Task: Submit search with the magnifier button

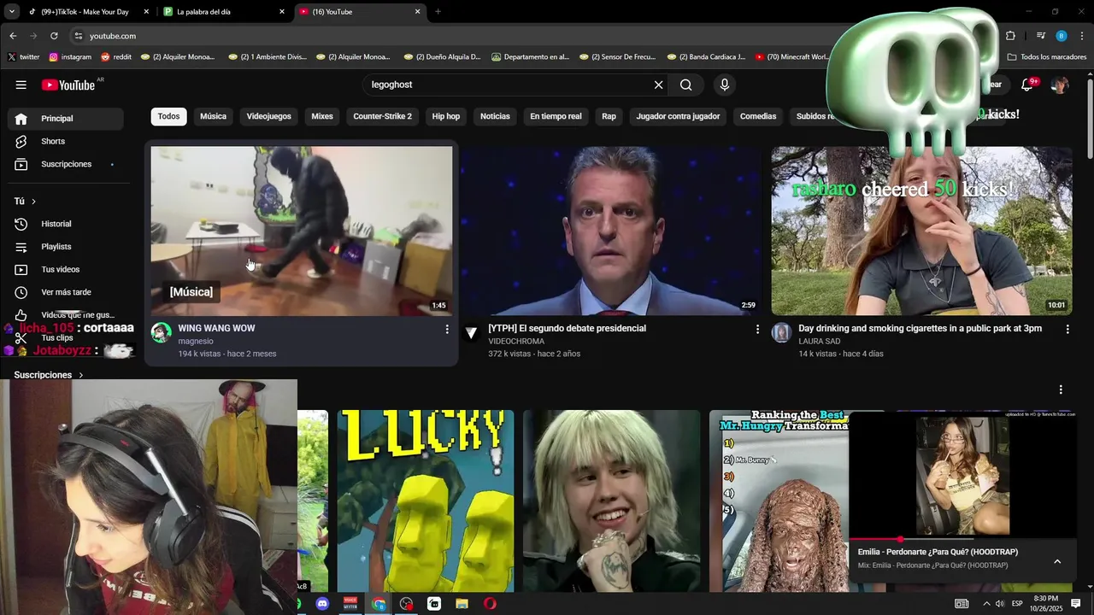Action: [686, 85]
